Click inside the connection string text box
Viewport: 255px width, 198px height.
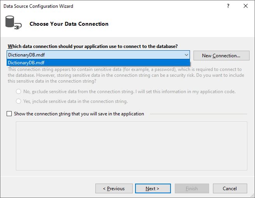tap(132, 146)
